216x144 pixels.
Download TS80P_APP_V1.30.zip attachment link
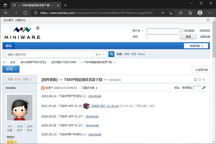[105, 106]
